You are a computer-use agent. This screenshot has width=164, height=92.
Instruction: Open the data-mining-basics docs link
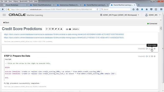[64, 38]
